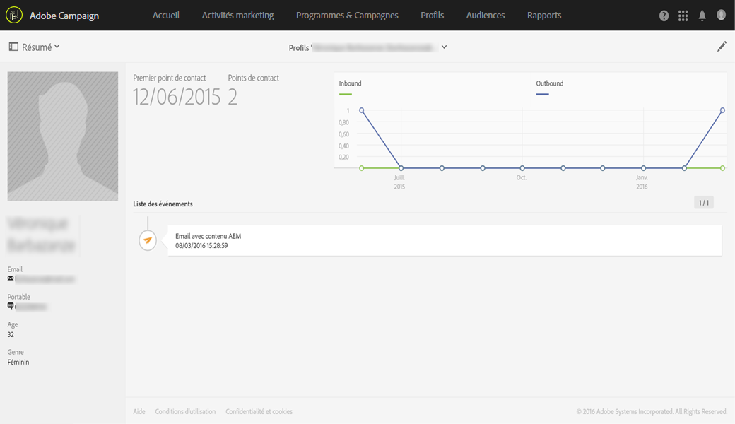Click the pencil edit profile icon
Image resolution: width=735 pixels, height=424 pixels.
tap(722, 47)
